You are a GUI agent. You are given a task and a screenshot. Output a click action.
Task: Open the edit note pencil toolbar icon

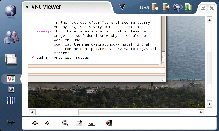click(79, 123)
